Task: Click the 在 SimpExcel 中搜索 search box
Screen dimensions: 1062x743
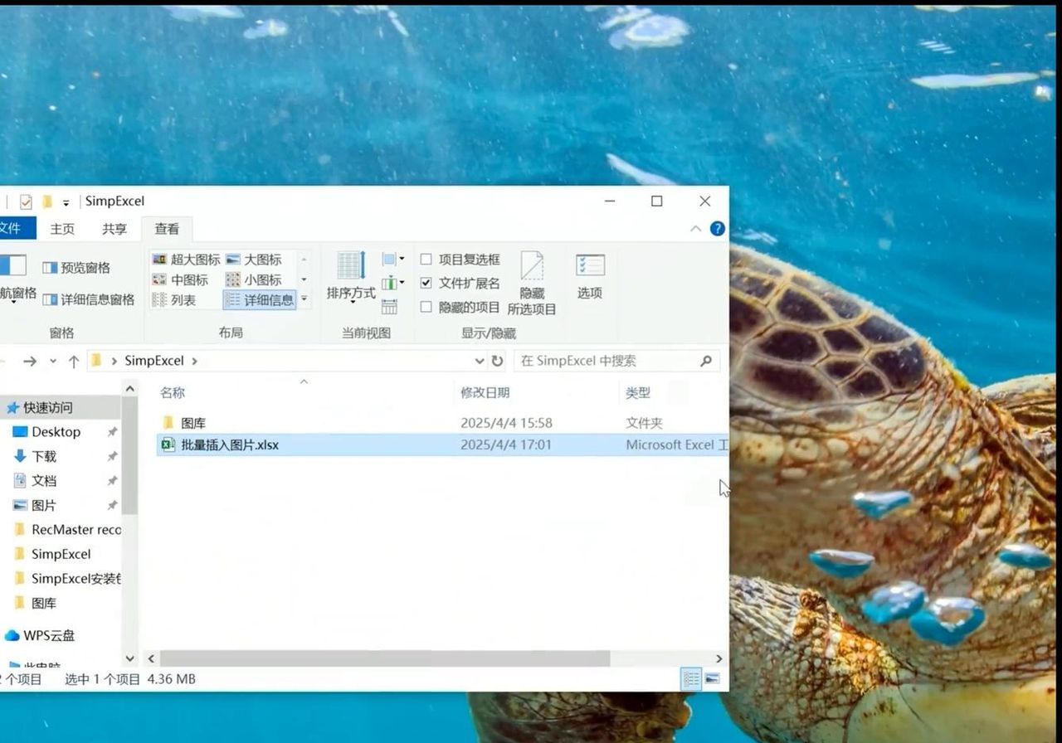Action: pos(607,362)
